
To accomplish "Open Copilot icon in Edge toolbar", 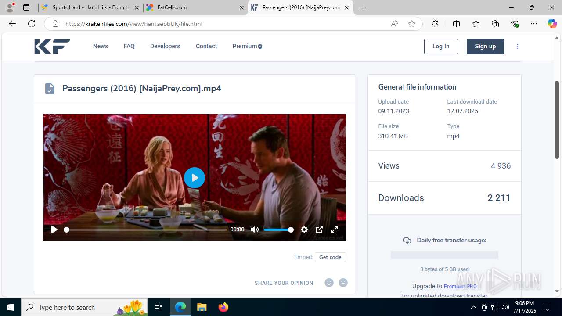I will pos(552,24).
